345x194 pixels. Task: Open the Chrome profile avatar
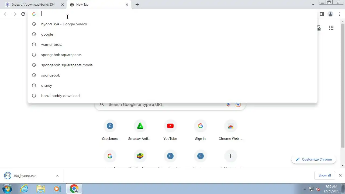[330, 14]
